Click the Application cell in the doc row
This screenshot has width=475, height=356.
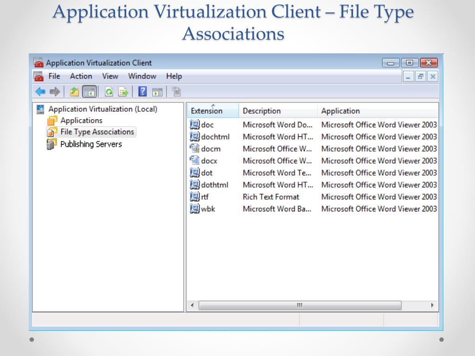[x=379, y=125]
